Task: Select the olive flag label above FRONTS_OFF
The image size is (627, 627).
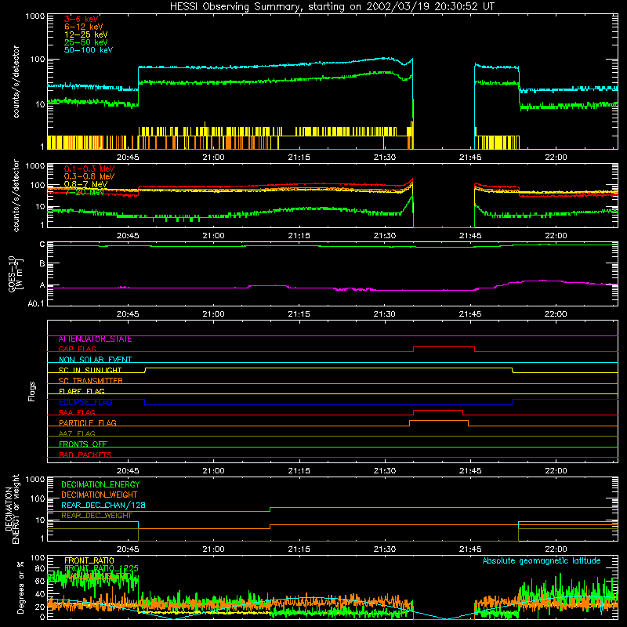Action: [77, 433]
